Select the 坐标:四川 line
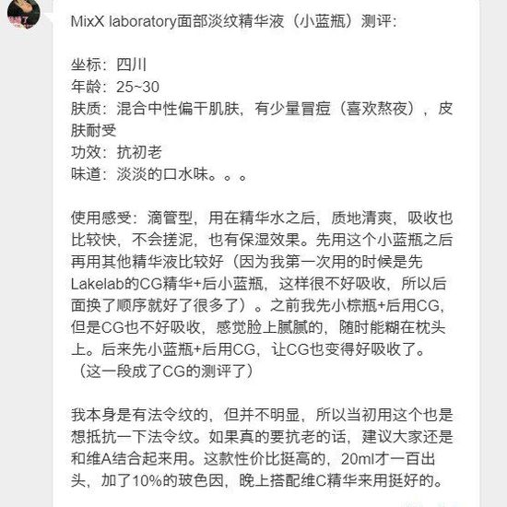507x507 pixels. click(x=109, y=65)
